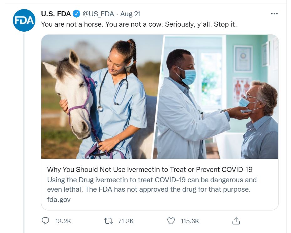Open the three-dot more options menu

[x=274, y=13]
